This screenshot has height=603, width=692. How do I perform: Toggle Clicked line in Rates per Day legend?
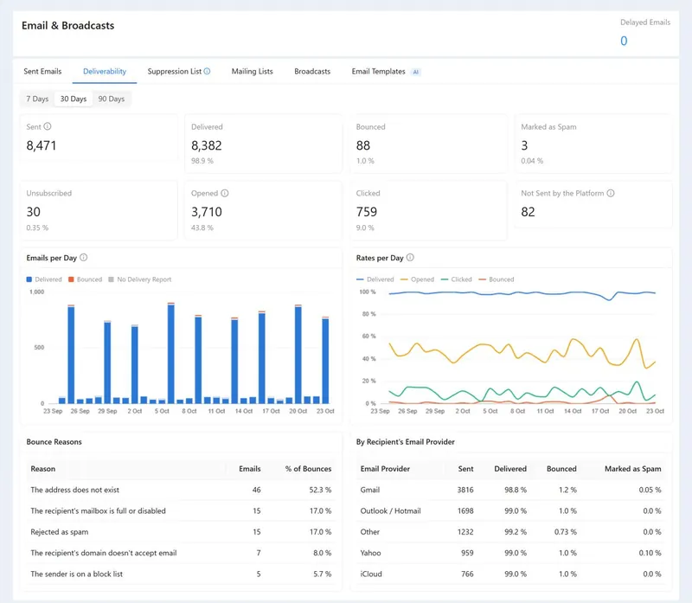[457, 279]
